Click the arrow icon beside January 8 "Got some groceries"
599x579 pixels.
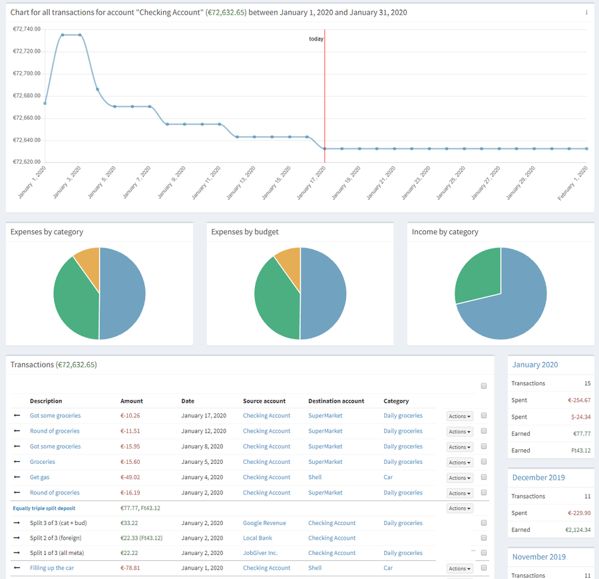[17, 447]
